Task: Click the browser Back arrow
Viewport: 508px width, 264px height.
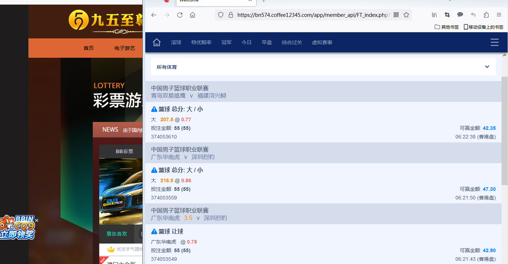Action: tap(154, 15)
